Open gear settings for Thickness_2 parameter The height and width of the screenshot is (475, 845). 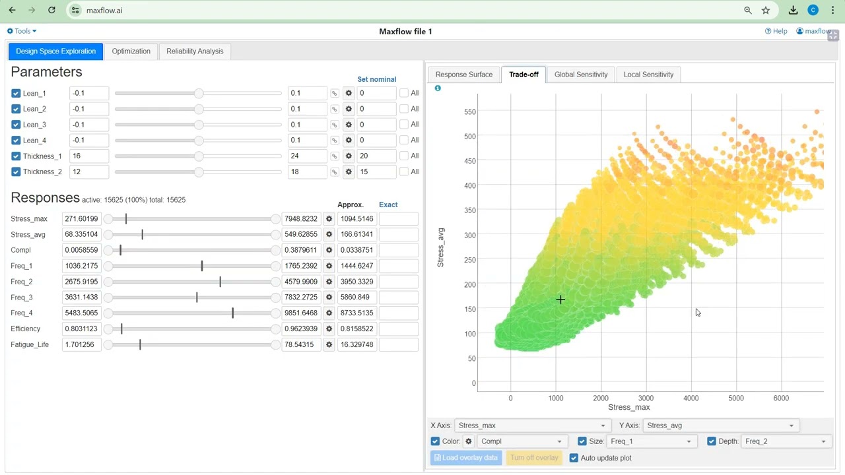(349, 172)
